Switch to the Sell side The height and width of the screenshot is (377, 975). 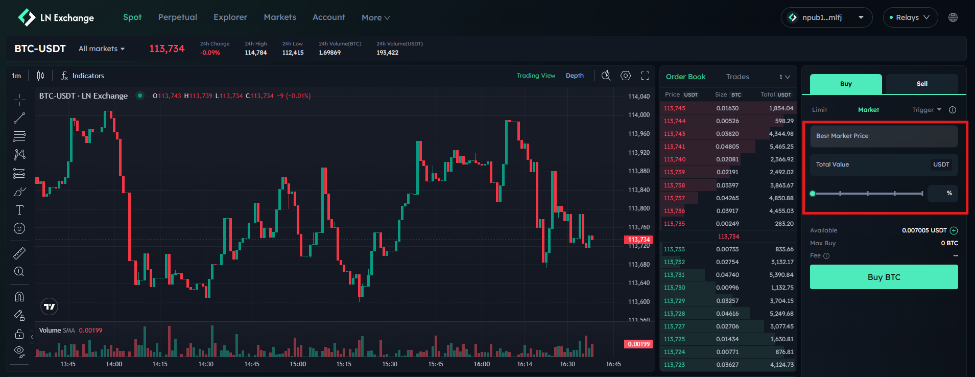pyautogui.click(x=921, y=84)
